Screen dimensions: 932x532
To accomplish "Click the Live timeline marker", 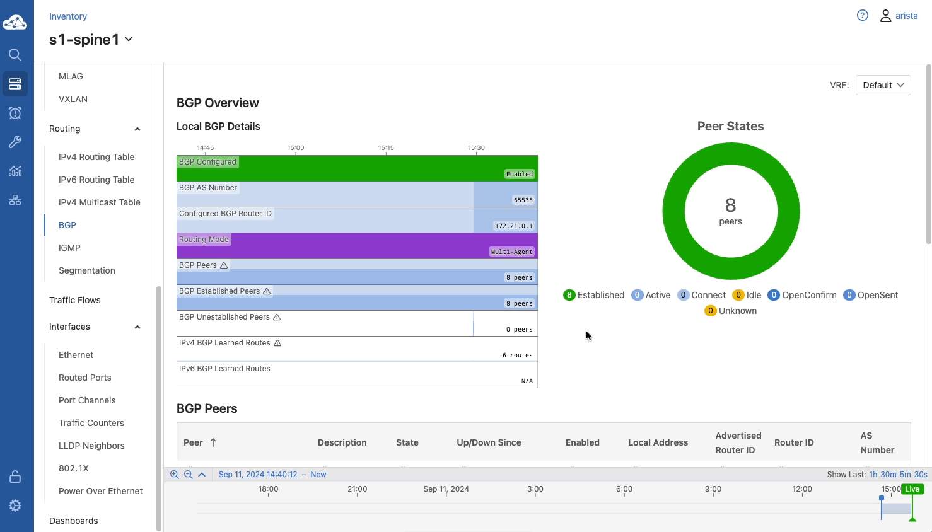I will pos(912,489).
